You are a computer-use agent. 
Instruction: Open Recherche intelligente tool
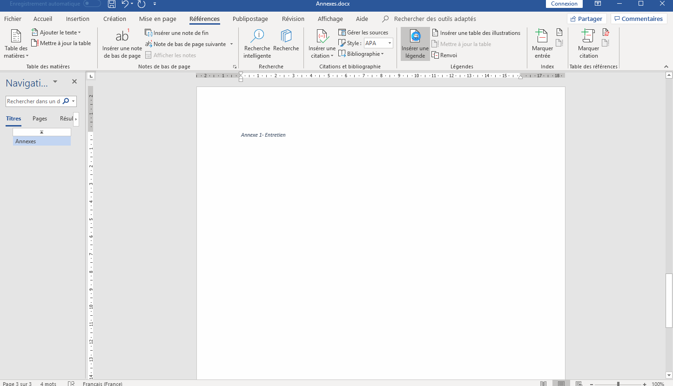[257, 37]
